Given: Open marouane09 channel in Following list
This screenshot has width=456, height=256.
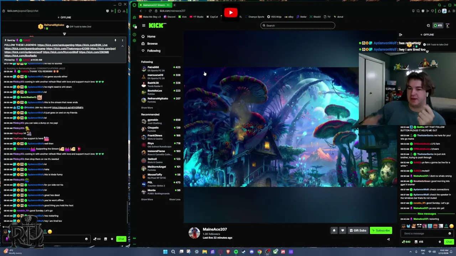Looking at the screenshot, I should pos(161,76).
